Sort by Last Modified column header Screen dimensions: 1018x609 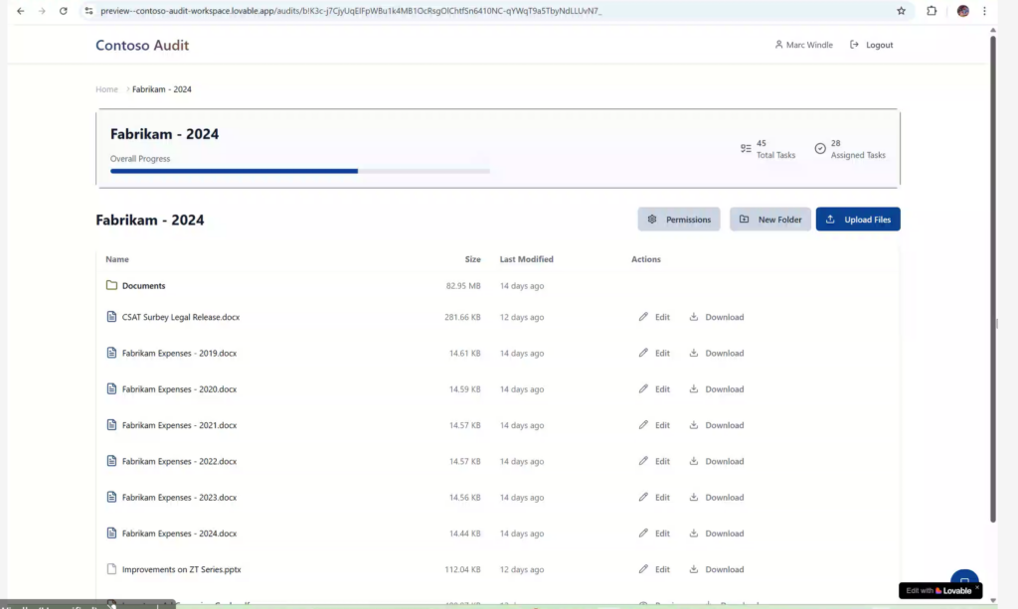pos(527,258)
